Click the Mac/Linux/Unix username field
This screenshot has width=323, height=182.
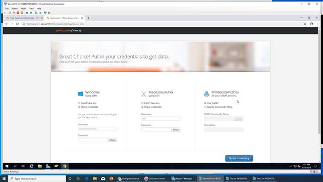click(160, 119)
